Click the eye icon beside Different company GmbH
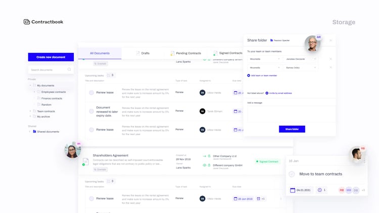The image size is (379, 213). (x=205, y=165)
